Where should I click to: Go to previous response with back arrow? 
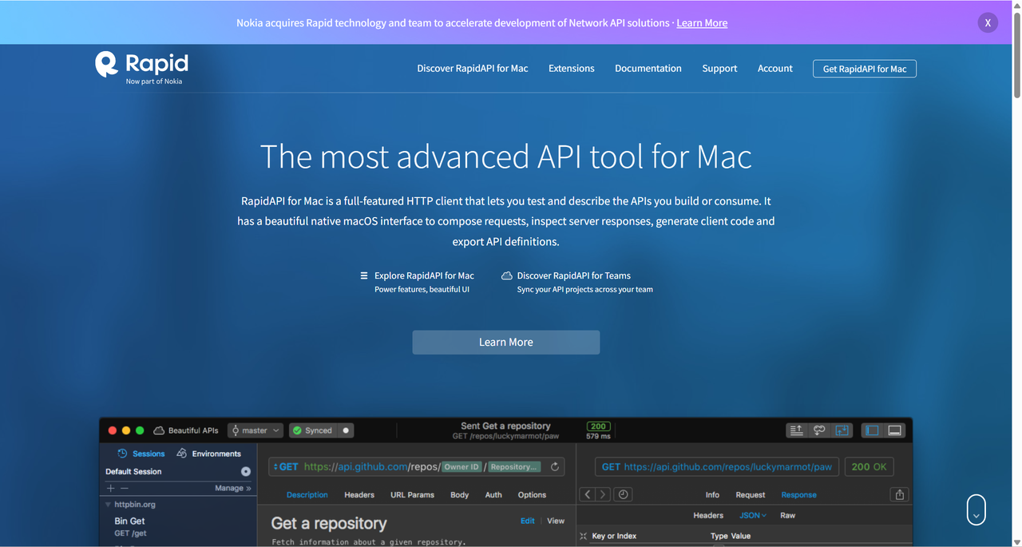pyautogui.click(x=588, y=495)
